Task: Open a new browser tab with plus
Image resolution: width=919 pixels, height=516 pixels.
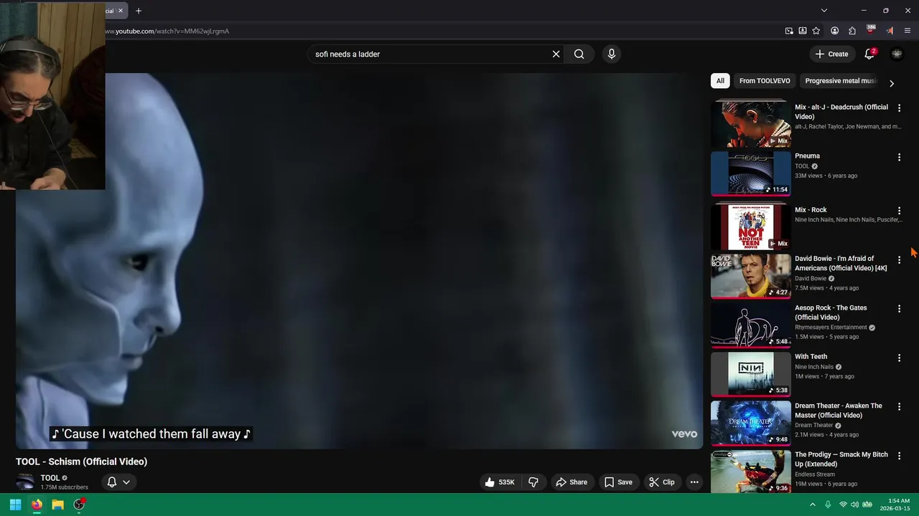Action: click(x=139, y=11)
